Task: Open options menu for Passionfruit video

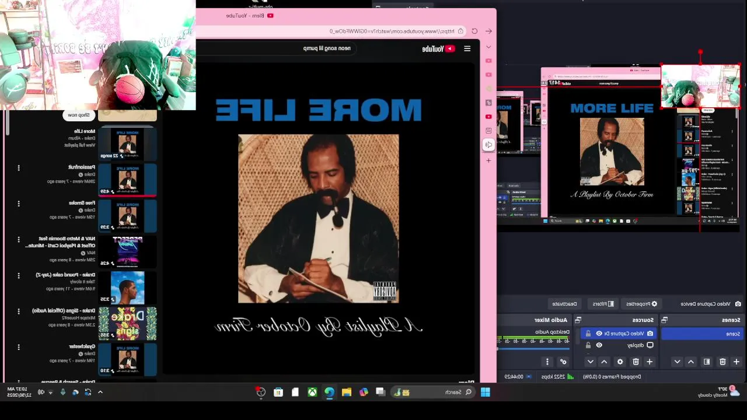Action: (19, 168)
